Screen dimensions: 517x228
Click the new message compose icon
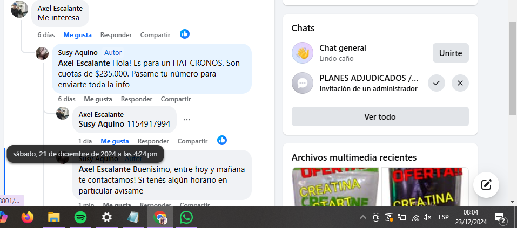[486, 185]
